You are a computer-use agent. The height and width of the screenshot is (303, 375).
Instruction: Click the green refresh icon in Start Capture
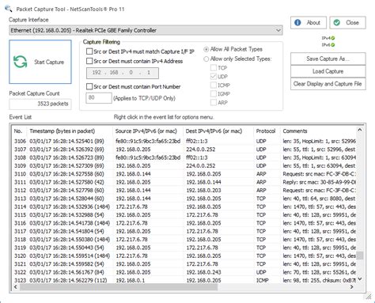coord(21,62)
